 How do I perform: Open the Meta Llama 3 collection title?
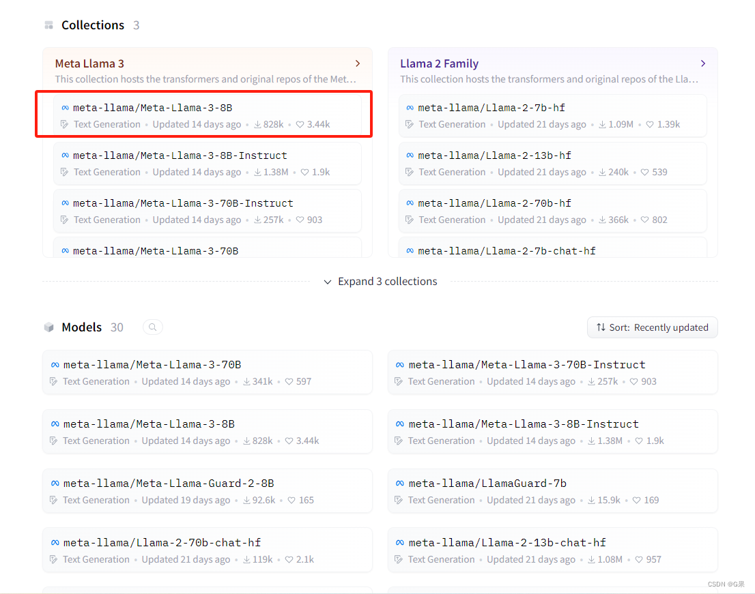(89, 63)
